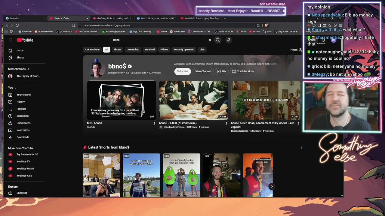Open the bbno$ channel avatar
This screenshot has height=216, width=385.
[97, 69]
